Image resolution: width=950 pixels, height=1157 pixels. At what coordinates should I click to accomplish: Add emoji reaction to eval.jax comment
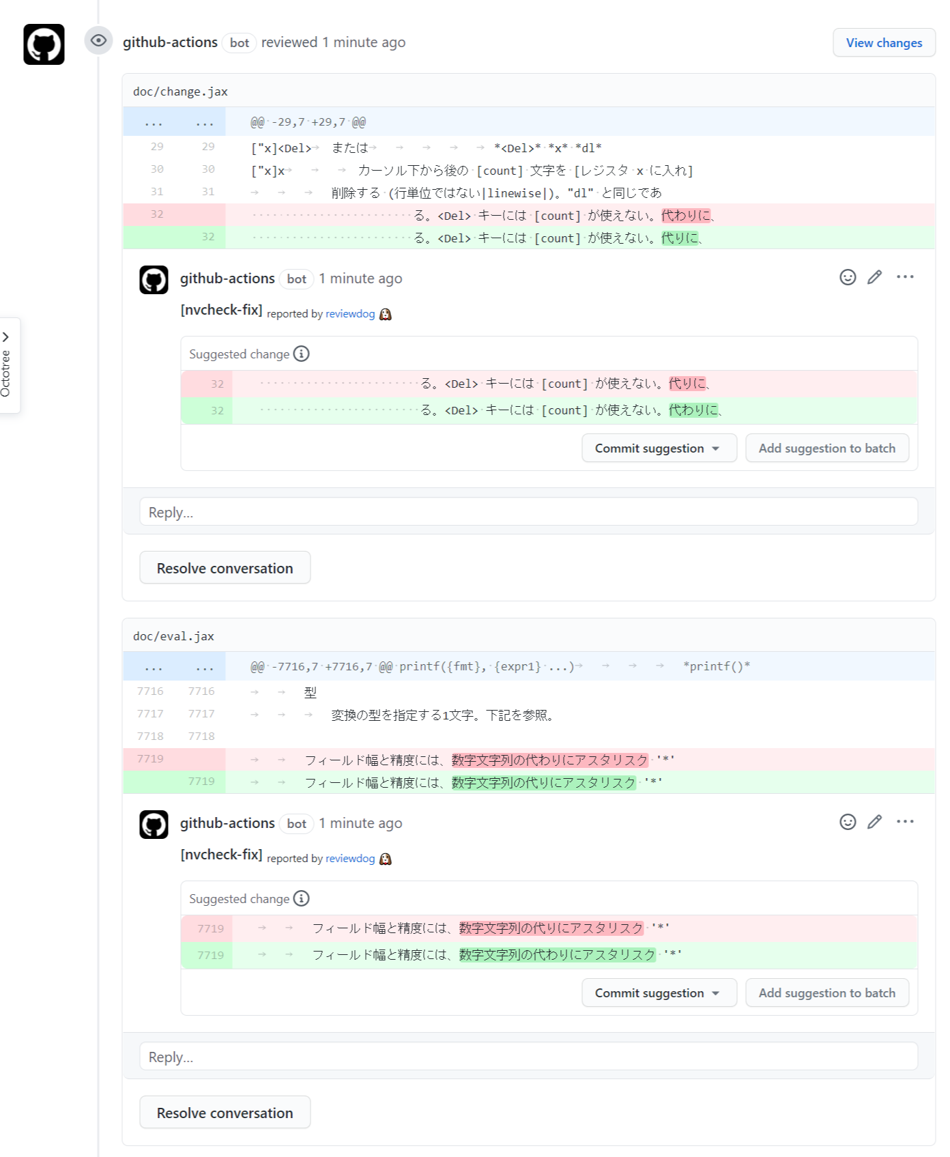click(x=848, y=822)
